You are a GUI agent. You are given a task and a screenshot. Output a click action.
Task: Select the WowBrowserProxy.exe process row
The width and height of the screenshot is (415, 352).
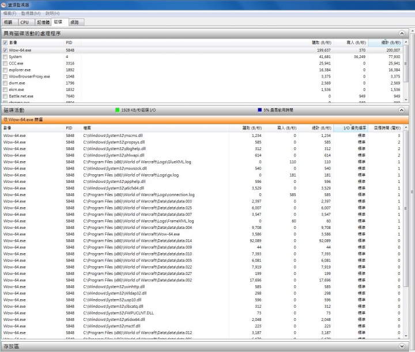click(x=202, y=76)
